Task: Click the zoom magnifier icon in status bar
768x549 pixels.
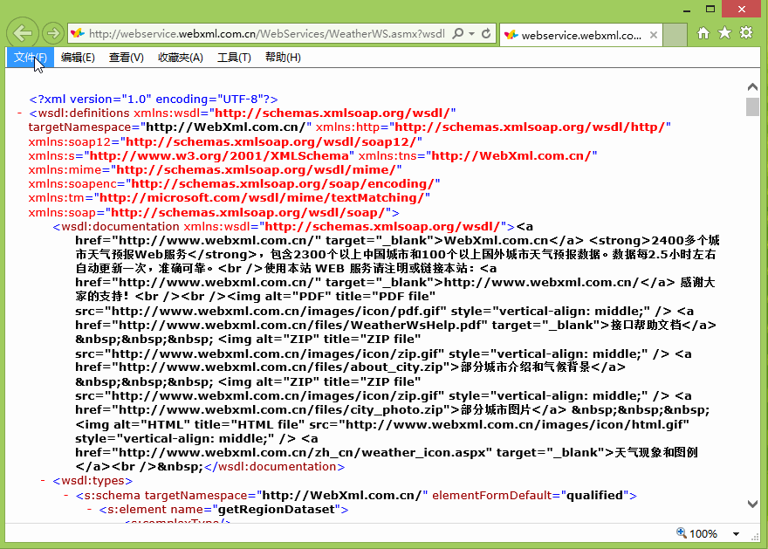Action: (682, 532)
